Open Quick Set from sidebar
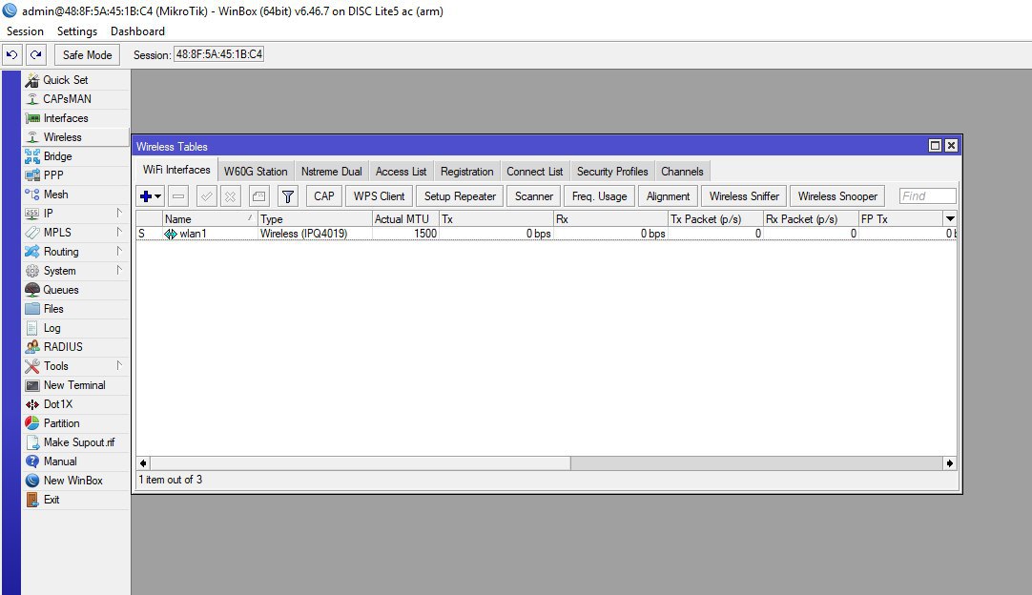The image size is (1032, 595). 75,80
